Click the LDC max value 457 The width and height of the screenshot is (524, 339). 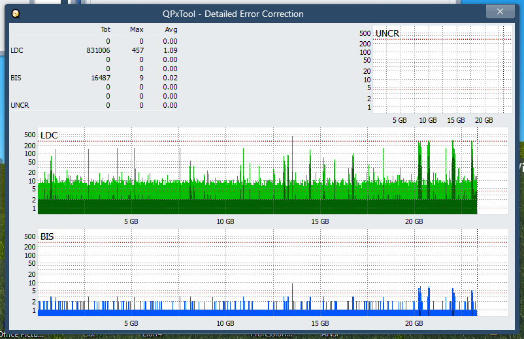pyautogui.click(x=137, y=50)
